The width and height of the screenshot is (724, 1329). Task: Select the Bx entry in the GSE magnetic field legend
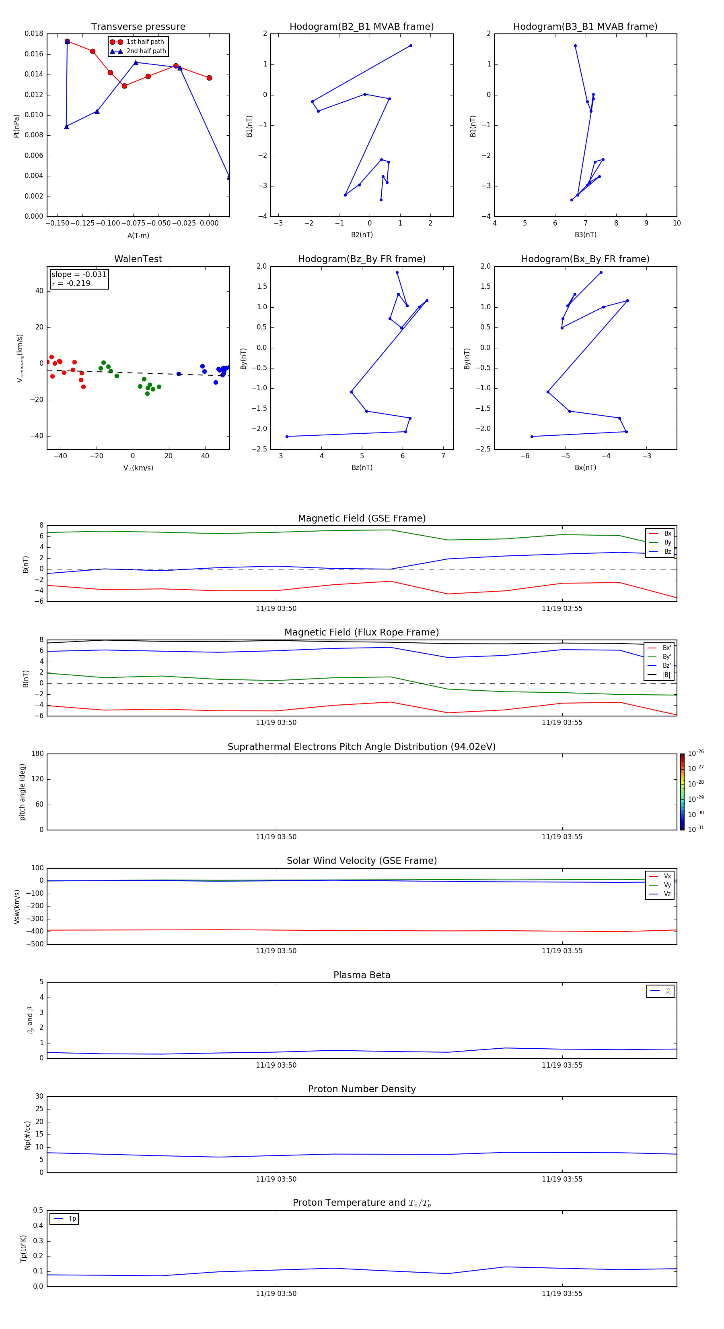coord(660,534)
